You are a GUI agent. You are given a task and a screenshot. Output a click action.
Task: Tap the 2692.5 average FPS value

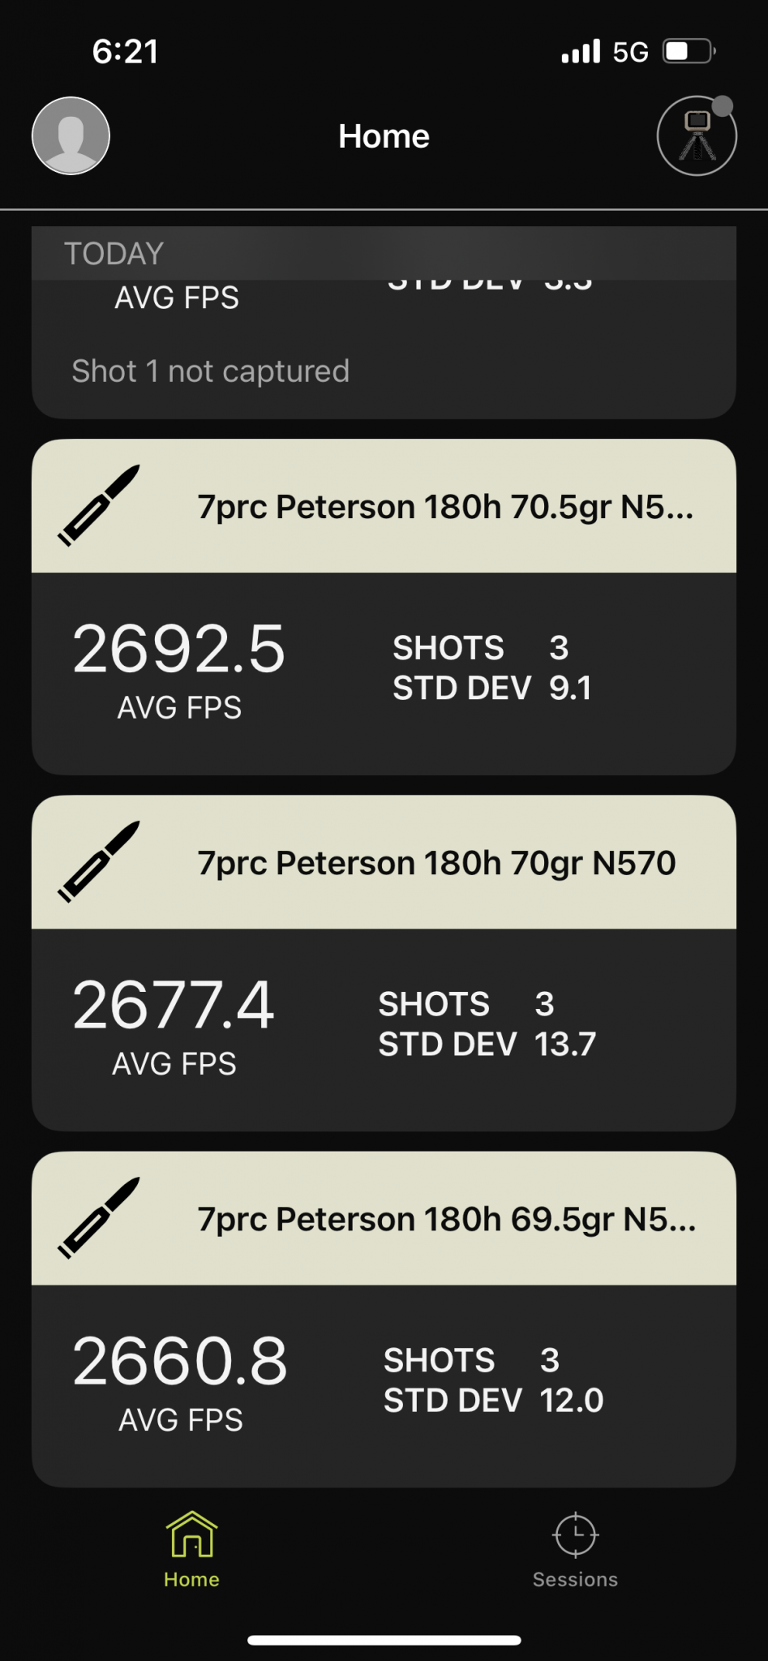(178, 650)
